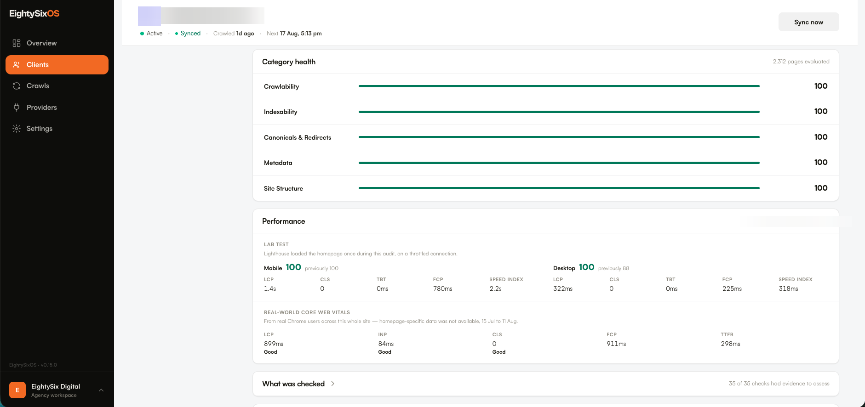Click the Active status indicator

pyautogui.click(x=151, y=34)
